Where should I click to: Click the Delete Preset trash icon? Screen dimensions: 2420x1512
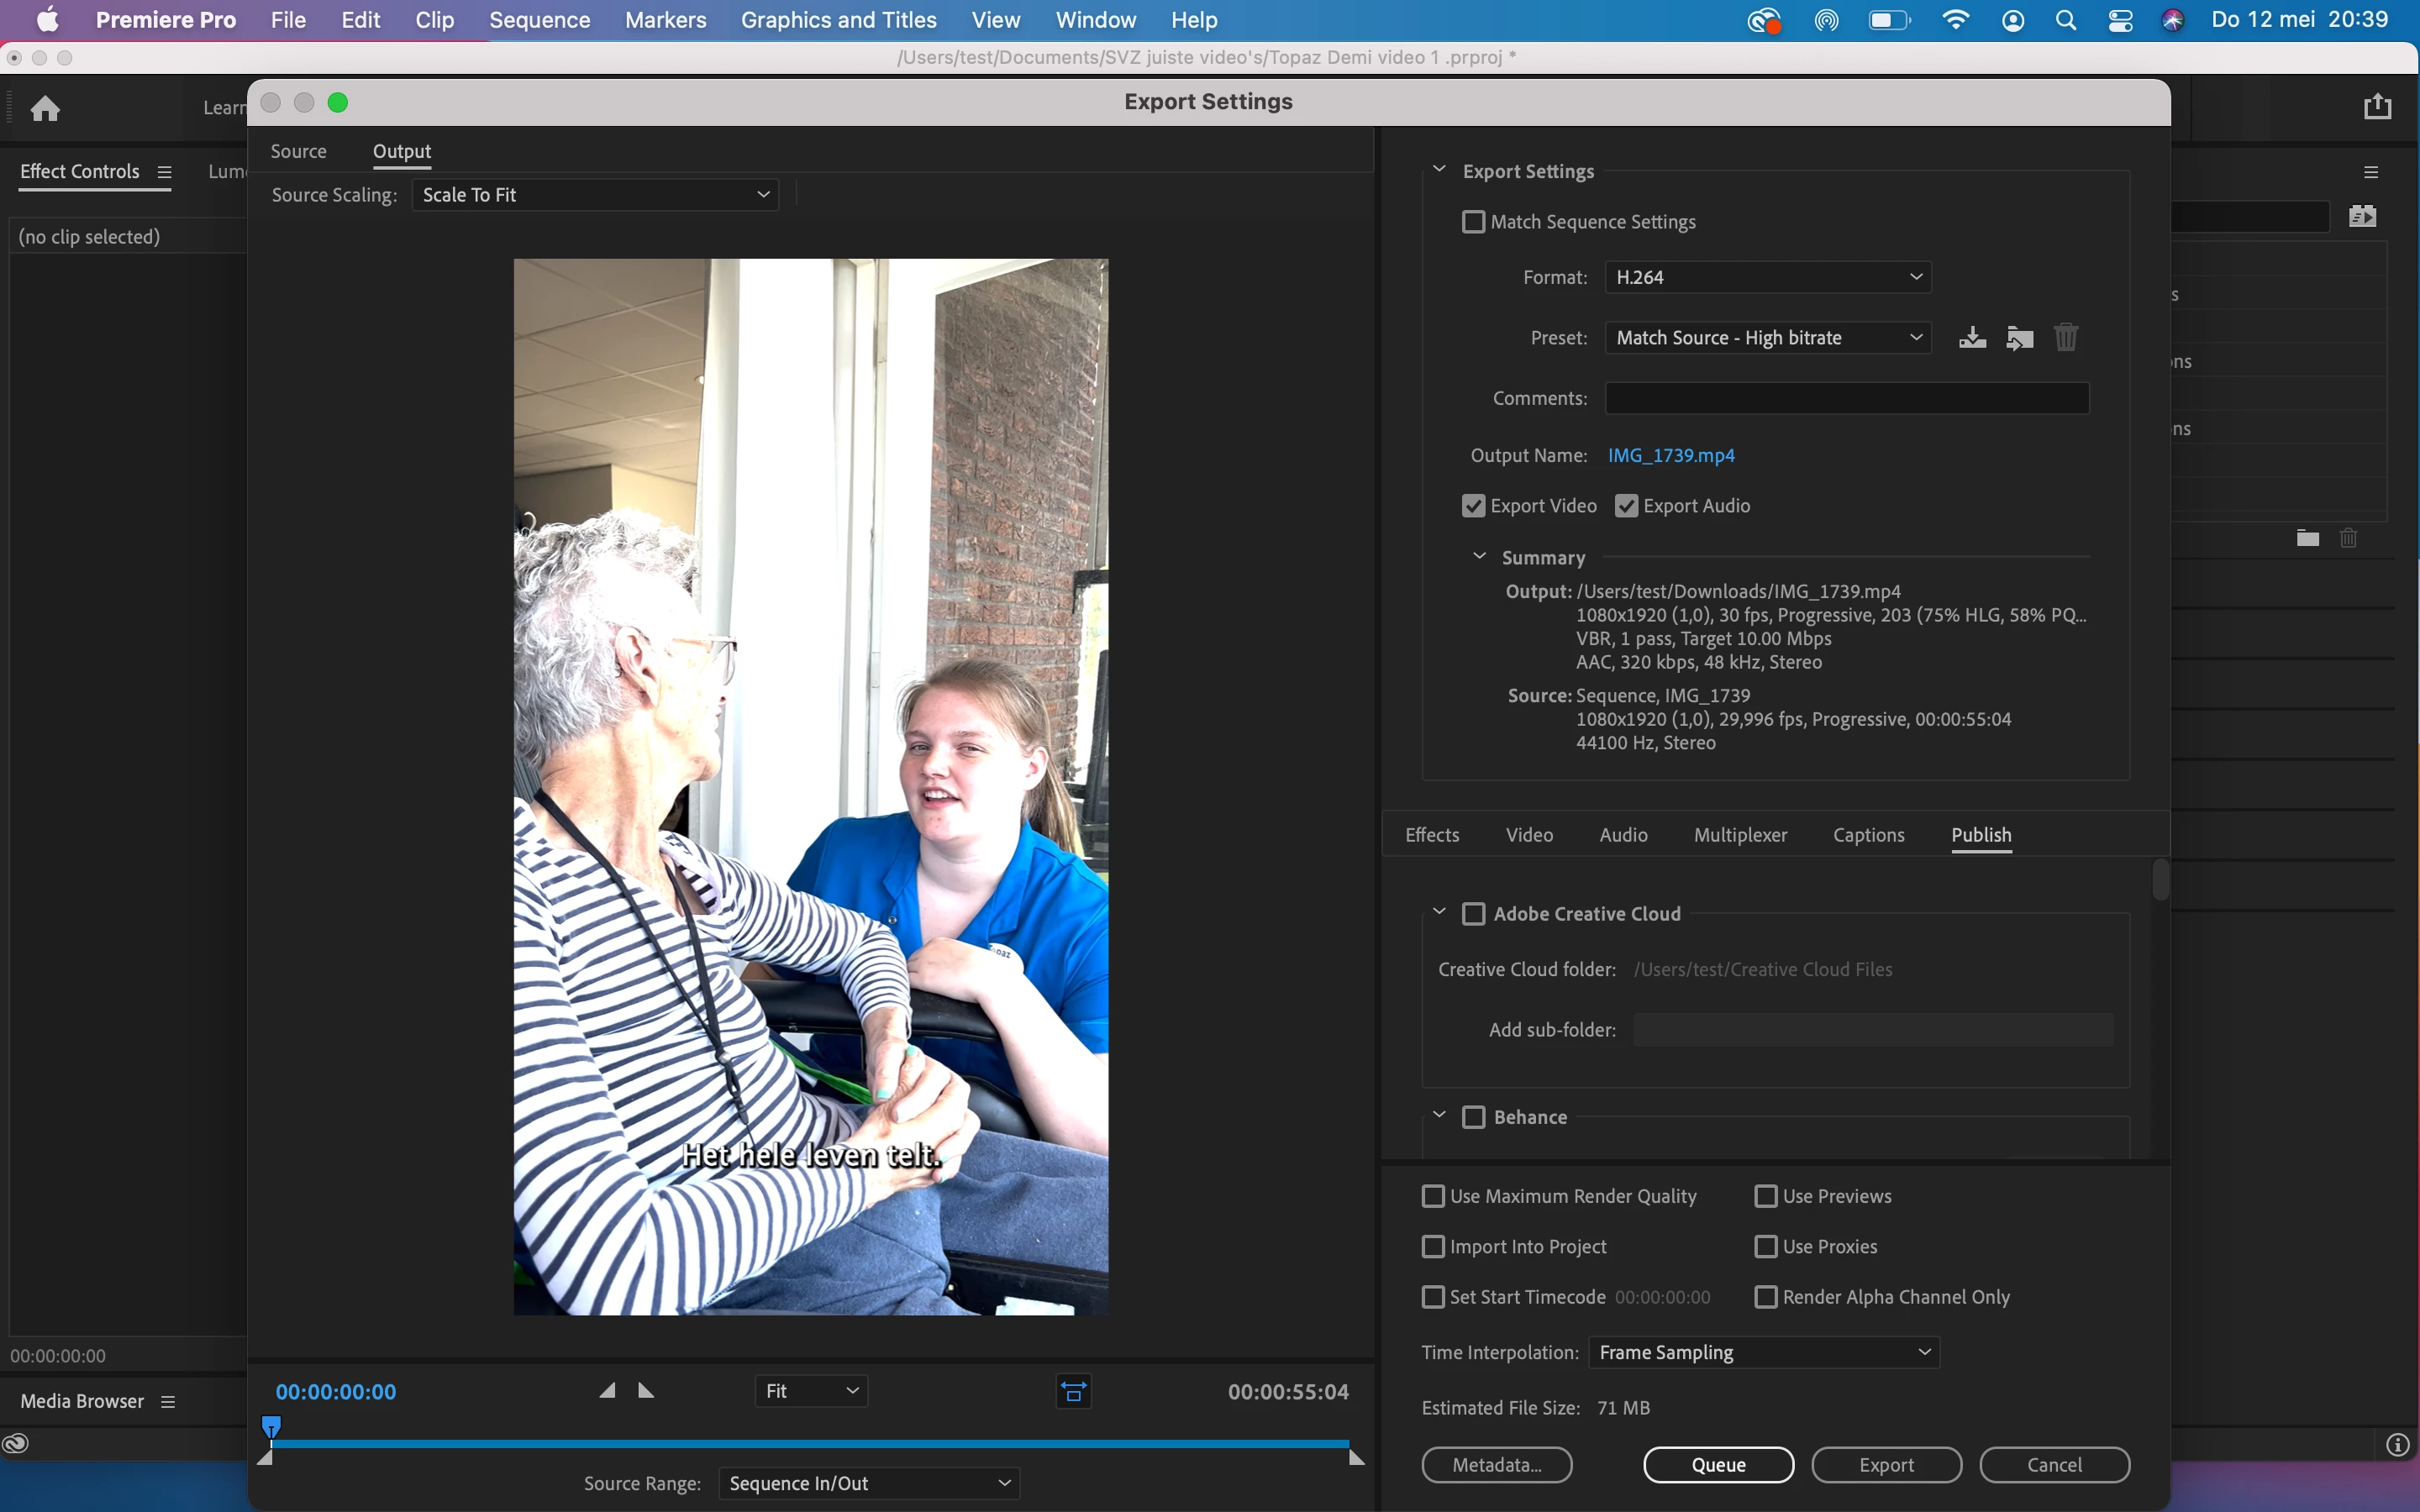pos(2066,338)
